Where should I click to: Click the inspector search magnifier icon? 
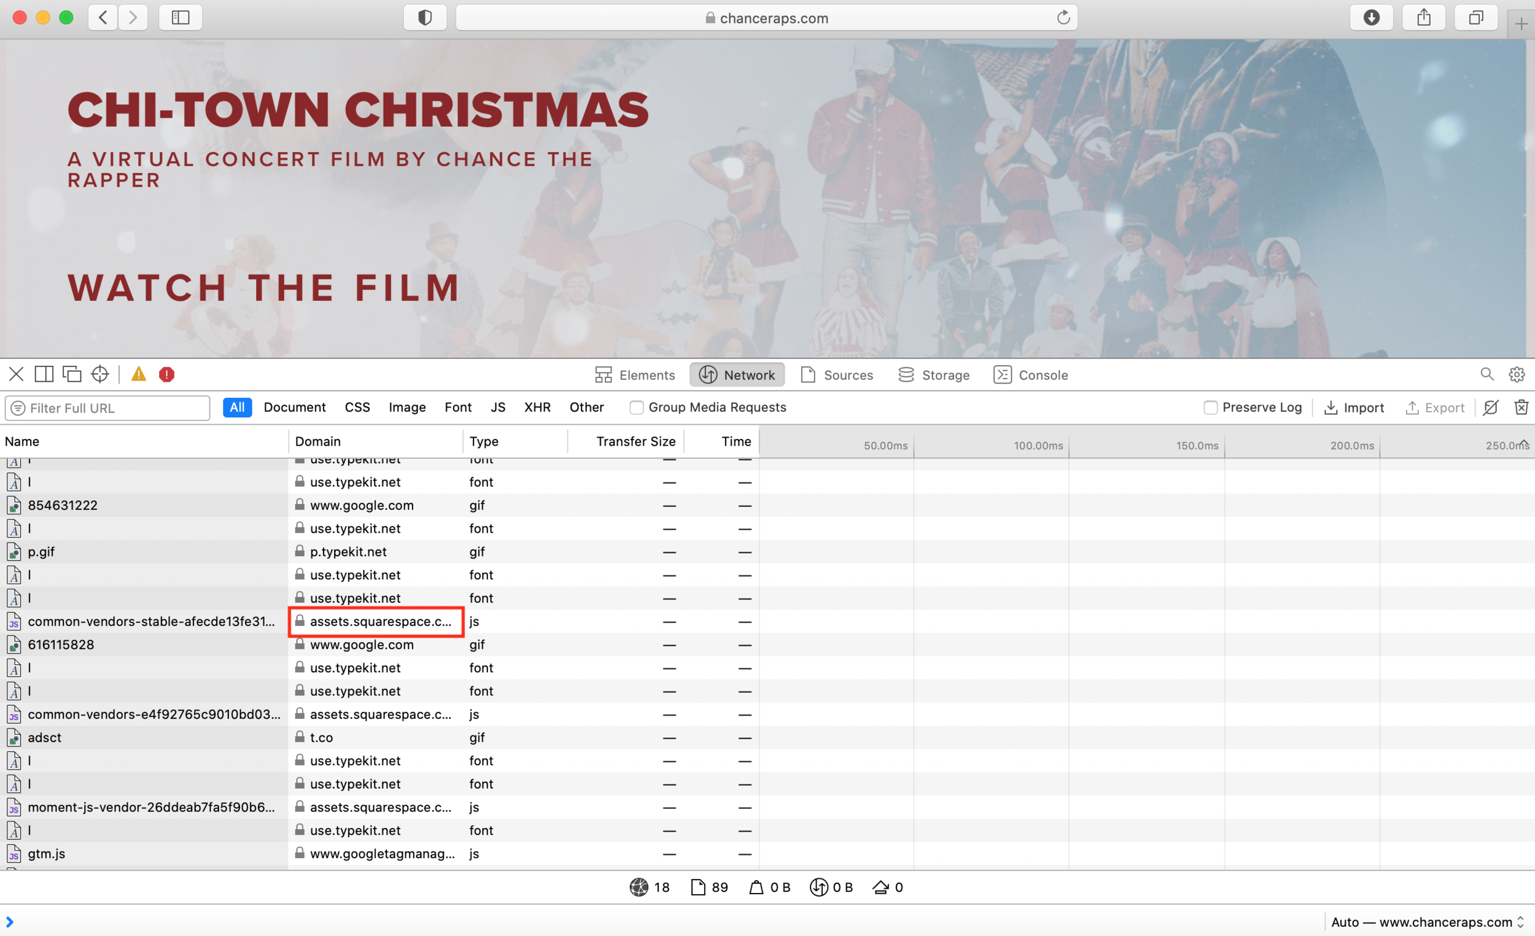1486,374
